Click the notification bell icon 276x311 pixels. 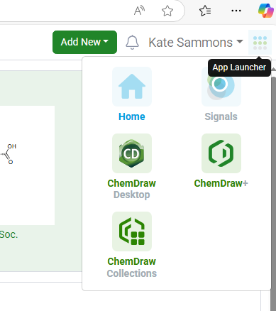point(132,43)
